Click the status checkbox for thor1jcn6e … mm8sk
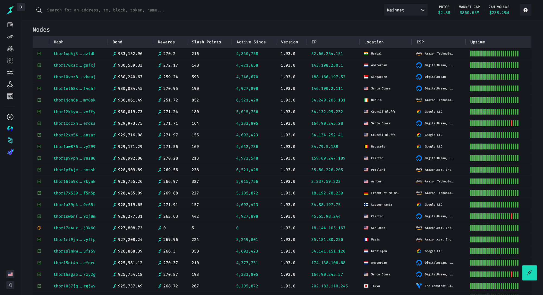 click(x=39, y=100)
